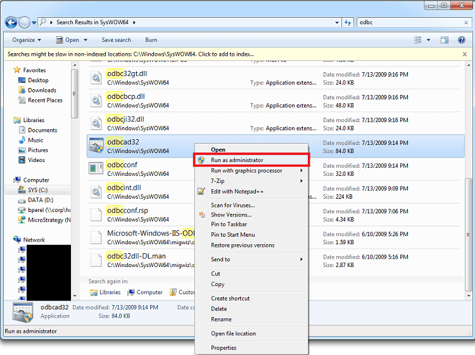Viewport: 475px width, 355px height.
Task: Expand the view options dropdown arrow
Action: click(428, 40)
